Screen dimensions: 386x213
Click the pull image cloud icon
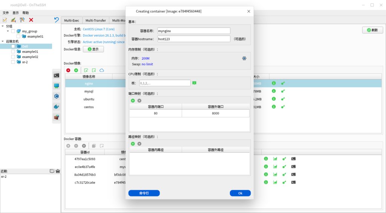click(101, 70)
